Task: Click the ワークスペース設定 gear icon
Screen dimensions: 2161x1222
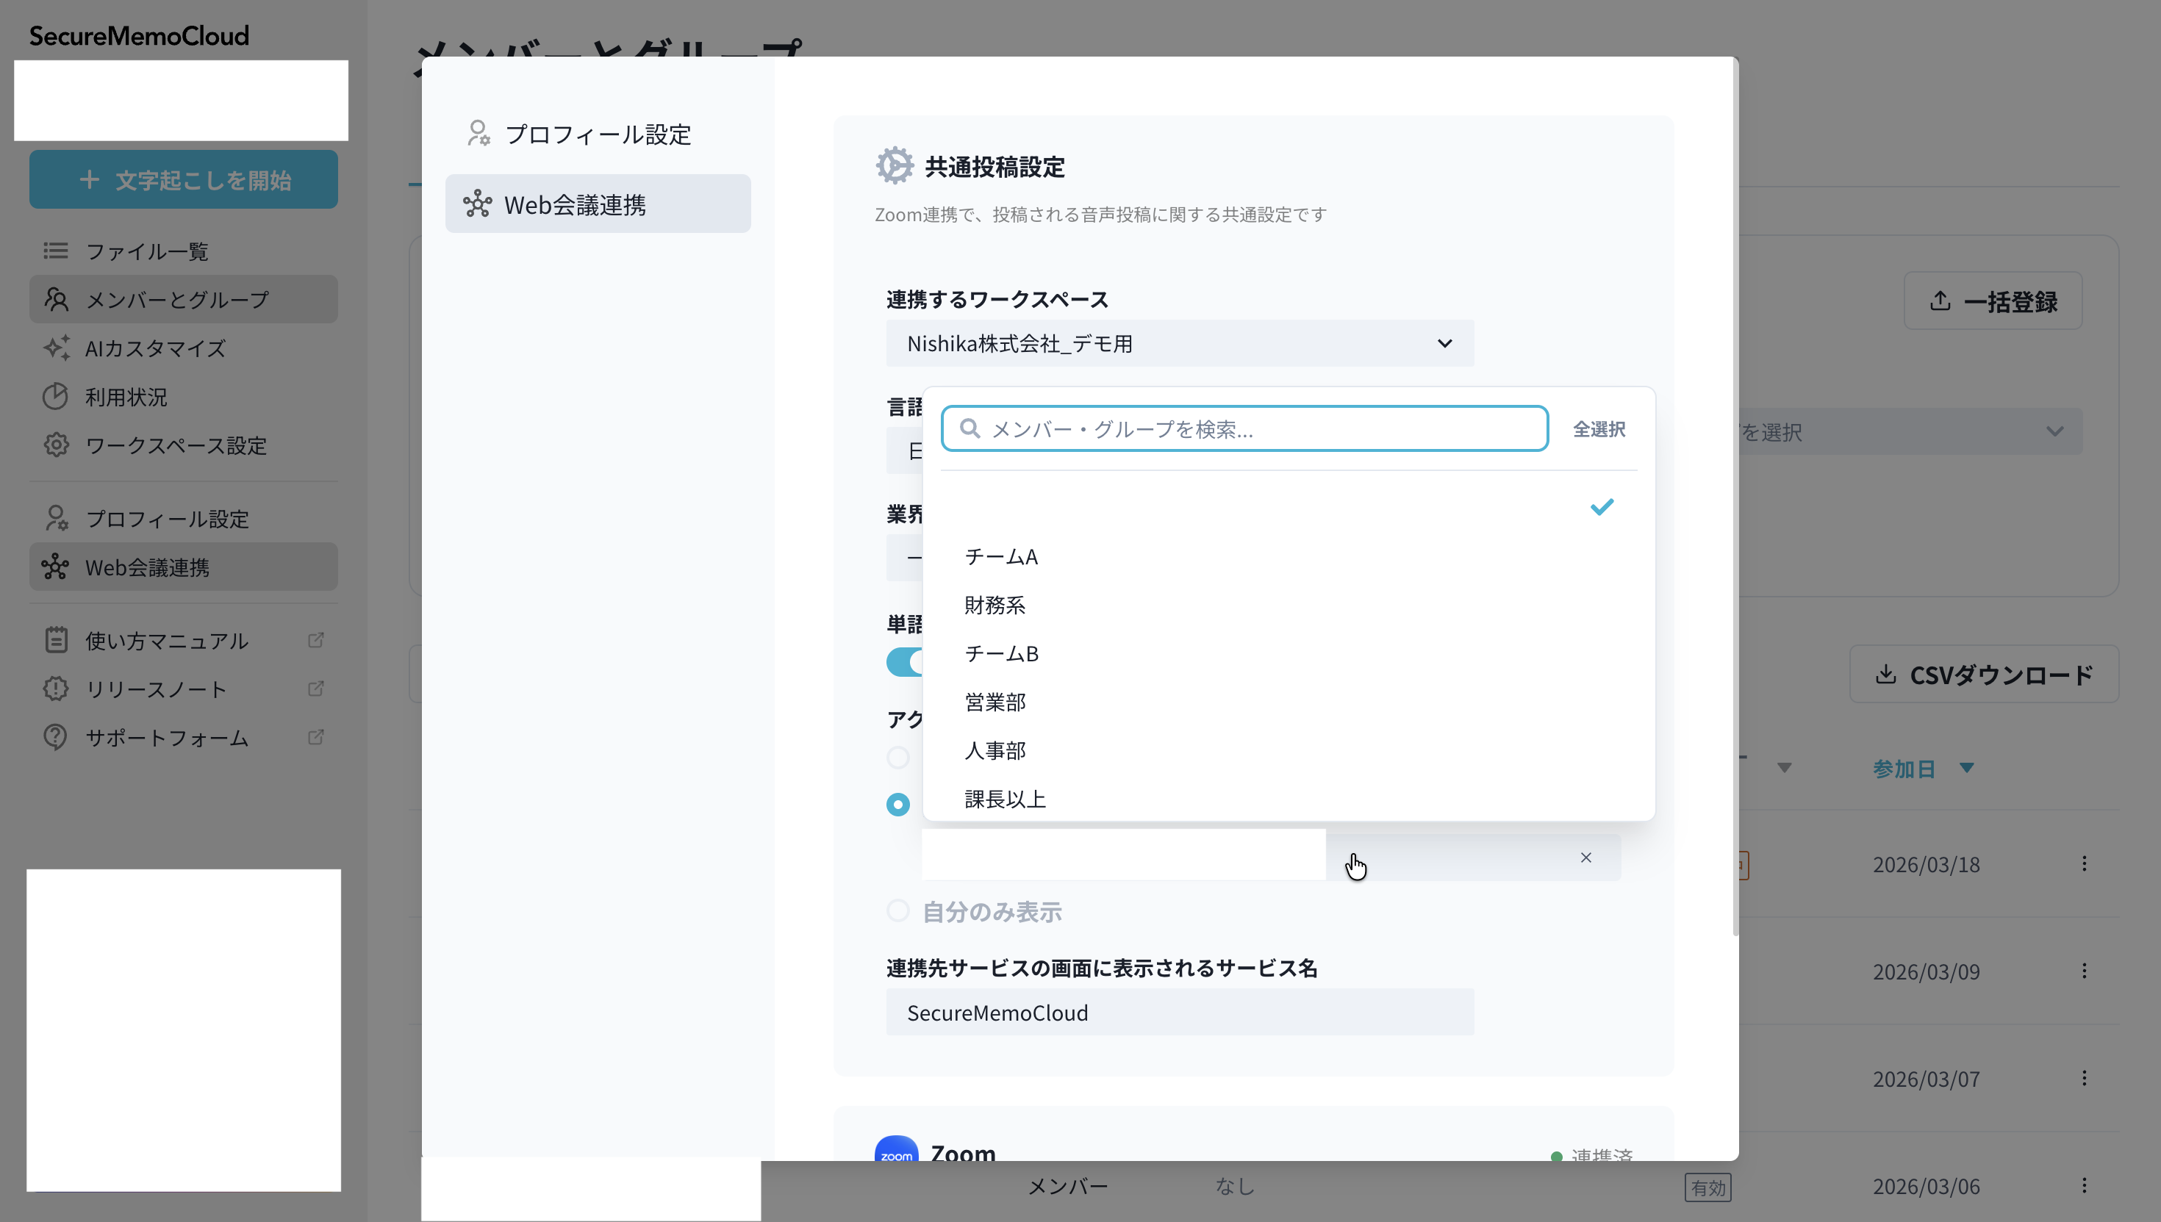Action: point(55,445)
